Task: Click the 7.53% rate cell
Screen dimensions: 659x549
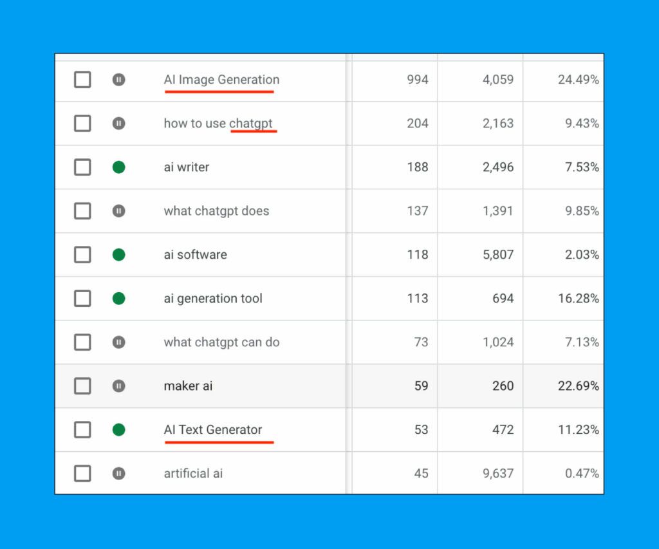Action: pos(582,167)
